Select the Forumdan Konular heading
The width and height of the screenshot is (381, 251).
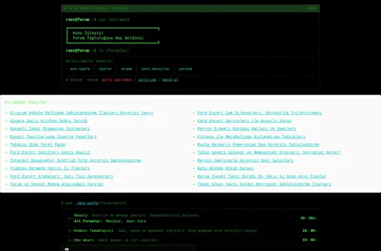point(26,102)
